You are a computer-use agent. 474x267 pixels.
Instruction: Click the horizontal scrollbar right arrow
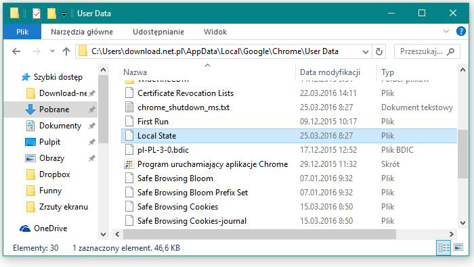tap(452, 234)
